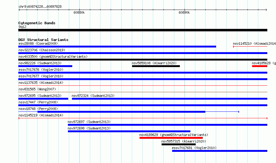Open nssv18748 (Perry2008) label
Image resolution: width=276 pixels, height=163 pixels.
[x=38, y=109]
